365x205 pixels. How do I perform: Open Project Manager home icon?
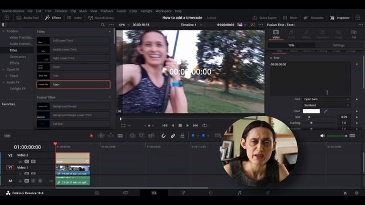click(345, 193)
